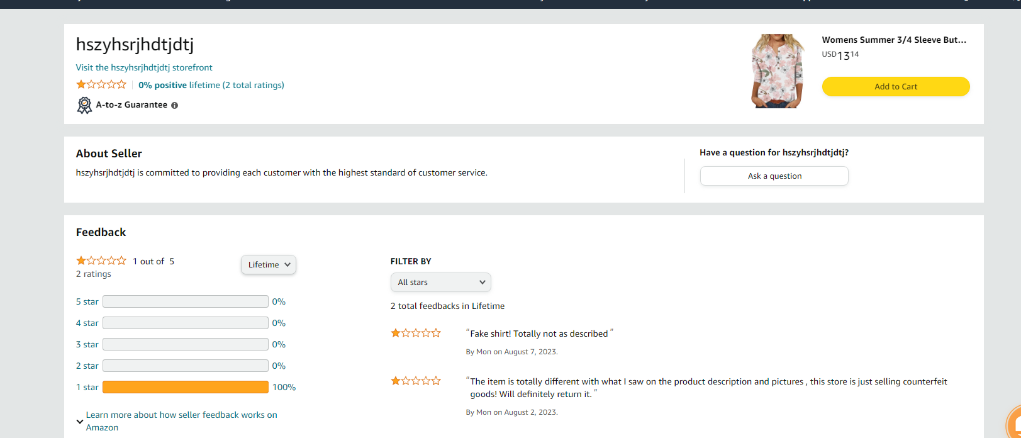The image size is (1021, 438).
Task: Visit the hszyhsrjhdtjdtj storefront link
Action: (x=144, y=67)
